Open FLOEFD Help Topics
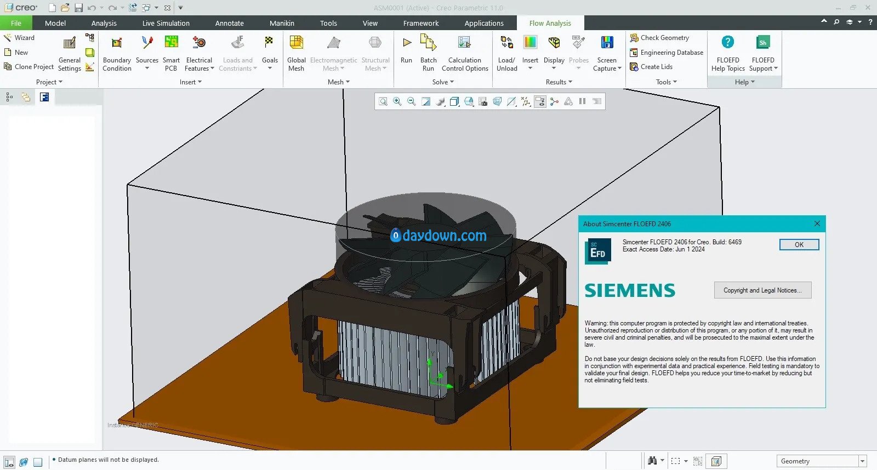The image size is (877, 470). point(728,54)
